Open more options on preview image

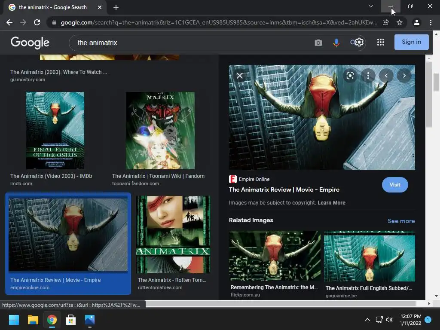tap(368, 76)
